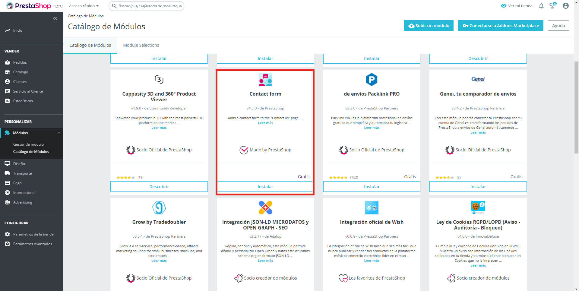Collapse the sidebar with the double-chevron icon
579x291 pixels.
click(x=55, y=18)
